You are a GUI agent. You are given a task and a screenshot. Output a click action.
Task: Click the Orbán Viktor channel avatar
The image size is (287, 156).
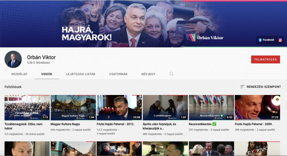[13, 60]
